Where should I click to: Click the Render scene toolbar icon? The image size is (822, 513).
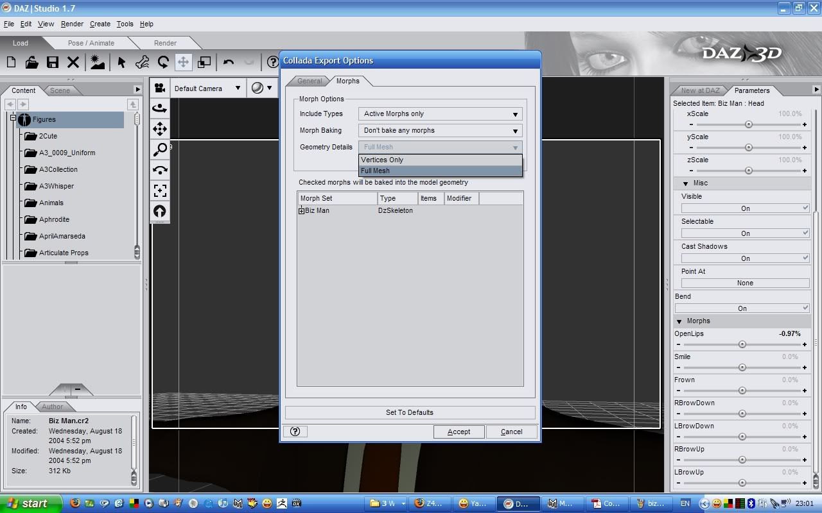(x=98, y=62)
